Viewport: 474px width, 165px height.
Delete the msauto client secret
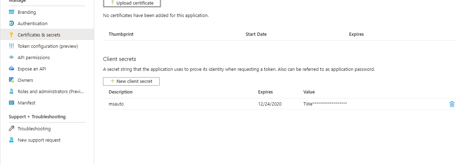452,104
